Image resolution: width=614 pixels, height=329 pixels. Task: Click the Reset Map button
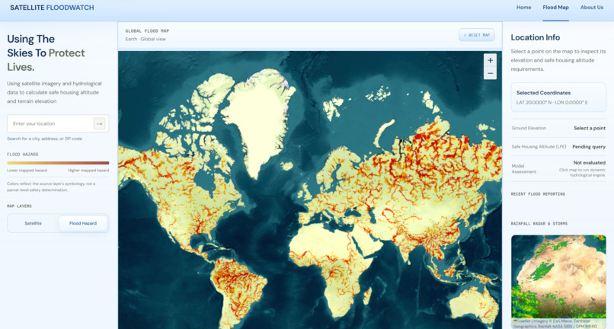click(477, 35)
